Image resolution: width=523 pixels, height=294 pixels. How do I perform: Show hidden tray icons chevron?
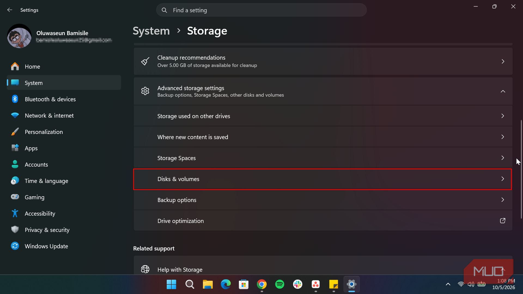pyautogui.click(x=448, y=284)
